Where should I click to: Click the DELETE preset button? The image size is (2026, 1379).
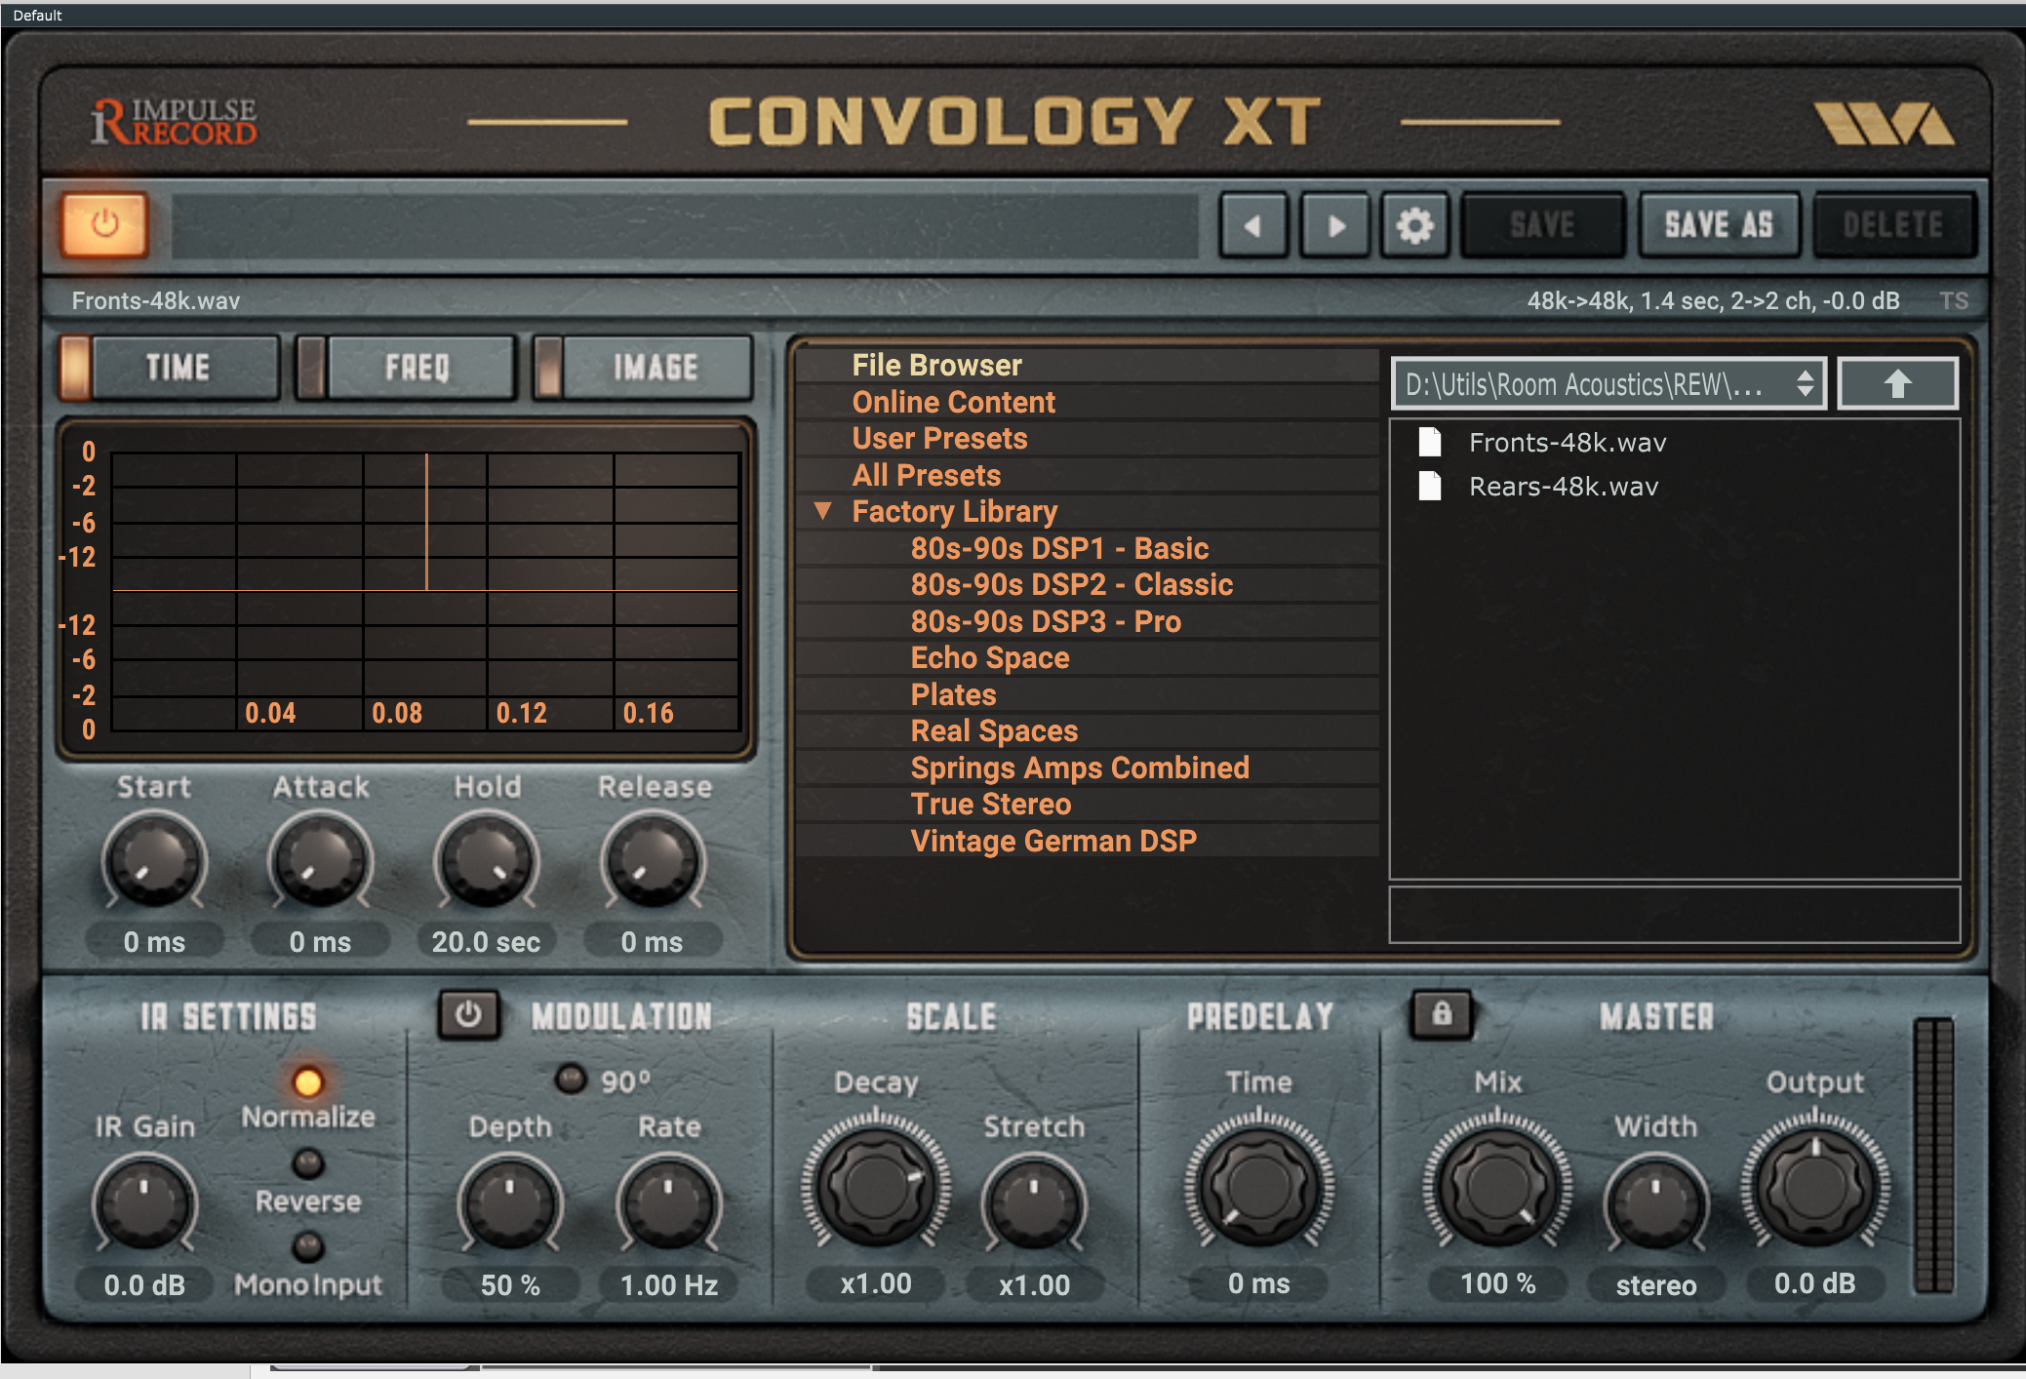pos(1893,225)
